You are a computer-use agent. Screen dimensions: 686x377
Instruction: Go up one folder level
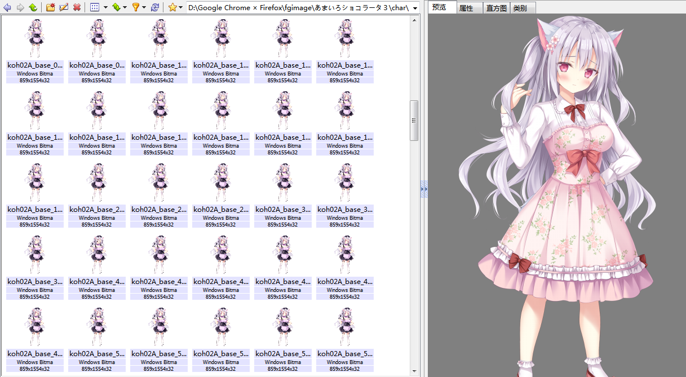pos(33,7)
